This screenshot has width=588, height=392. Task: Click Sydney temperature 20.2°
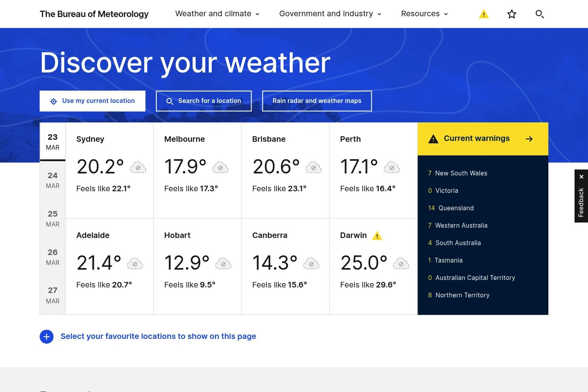click(100, 167)
